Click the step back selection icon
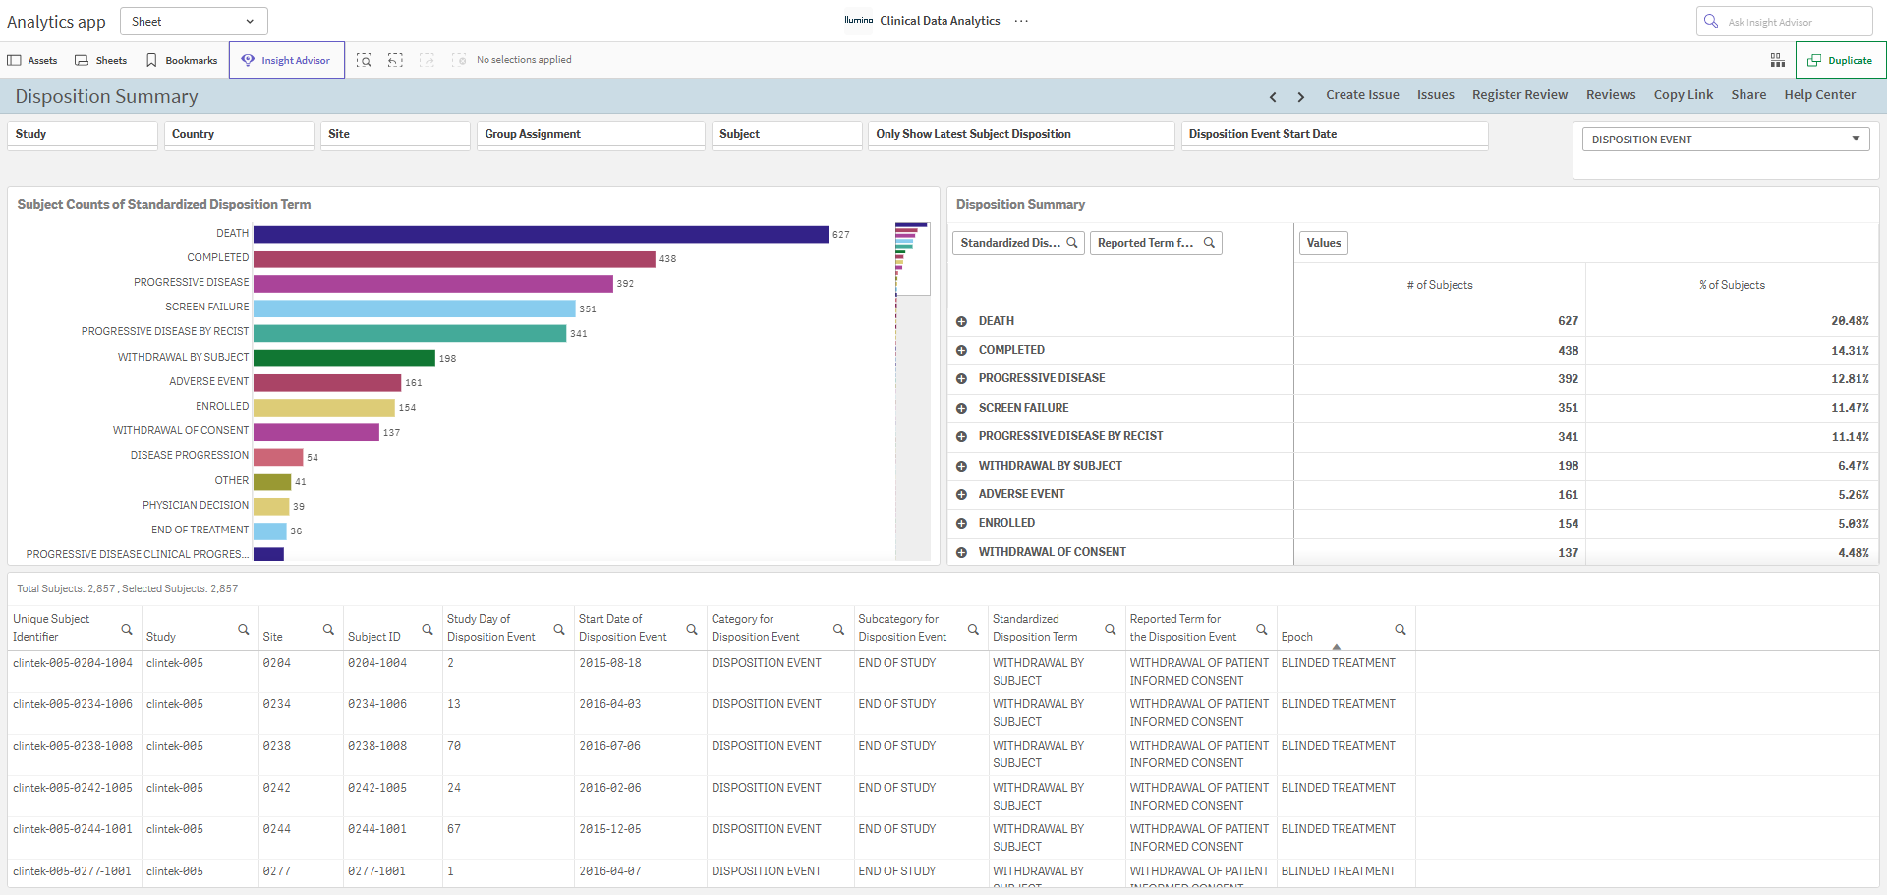Viewport: 1887px width, 895px height. click(x=395, y=60)
